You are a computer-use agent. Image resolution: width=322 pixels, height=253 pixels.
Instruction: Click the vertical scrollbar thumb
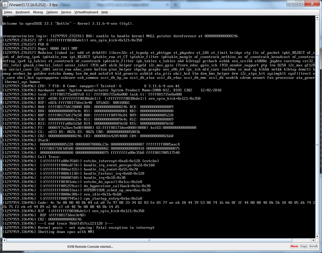317,145
